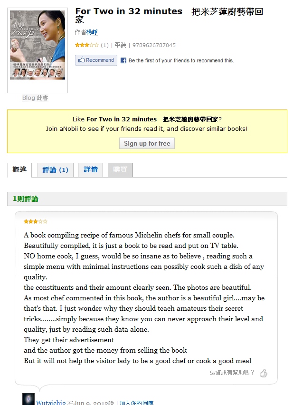Click the Facebook logo icon beside recommend text
Viewport: 293px width, 405px height.
123,60
